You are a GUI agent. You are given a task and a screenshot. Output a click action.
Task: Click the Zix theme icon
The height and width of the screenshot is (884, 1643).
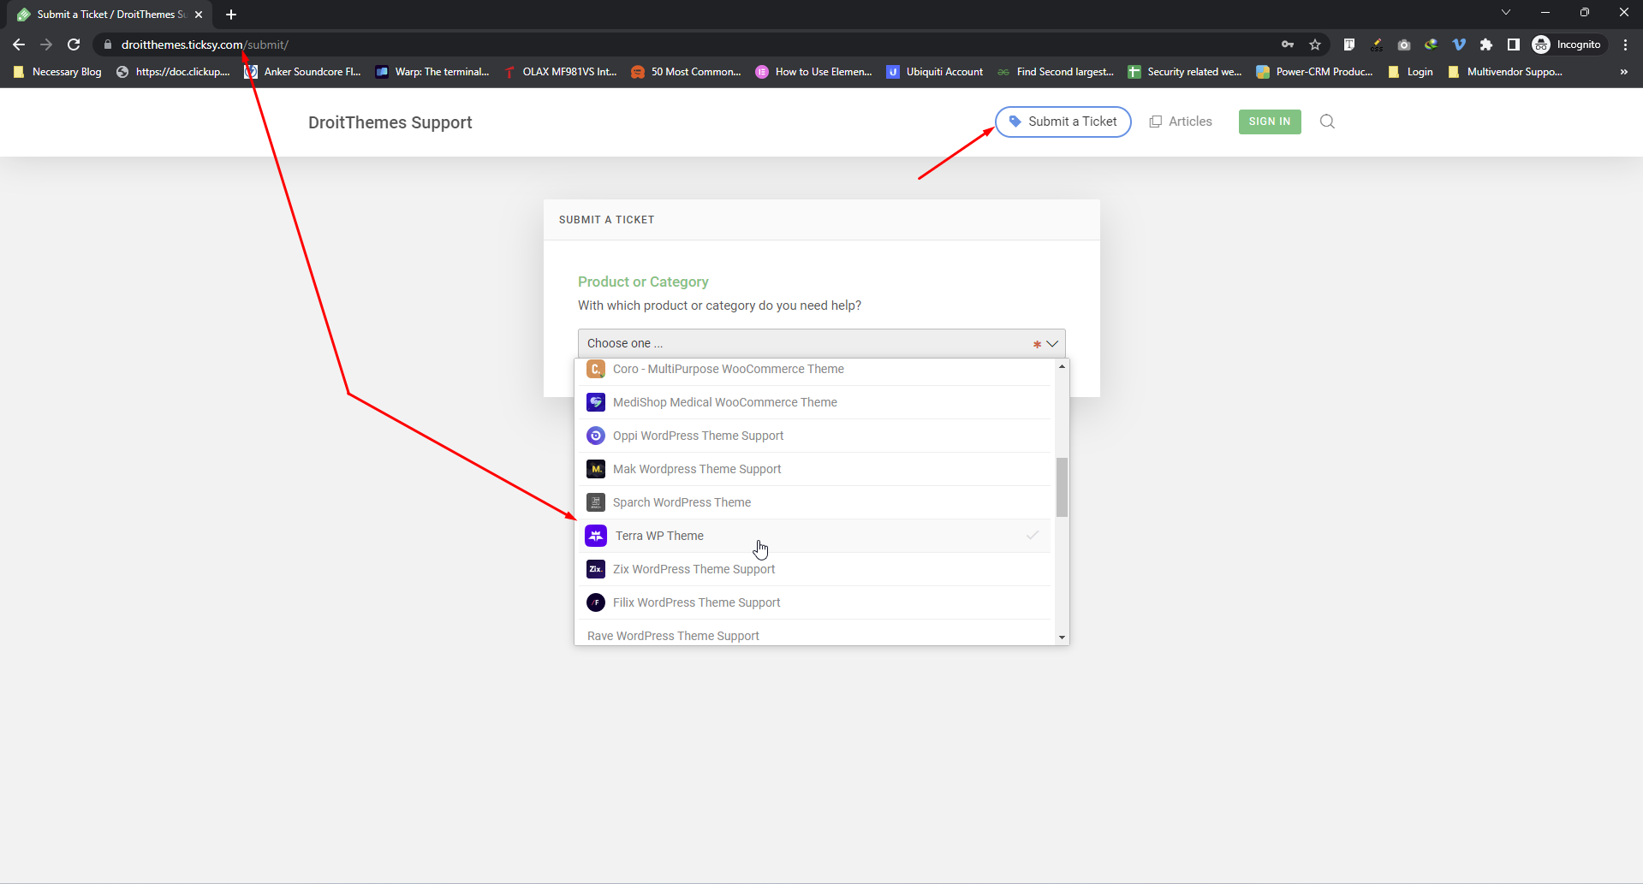coord(596,569)
